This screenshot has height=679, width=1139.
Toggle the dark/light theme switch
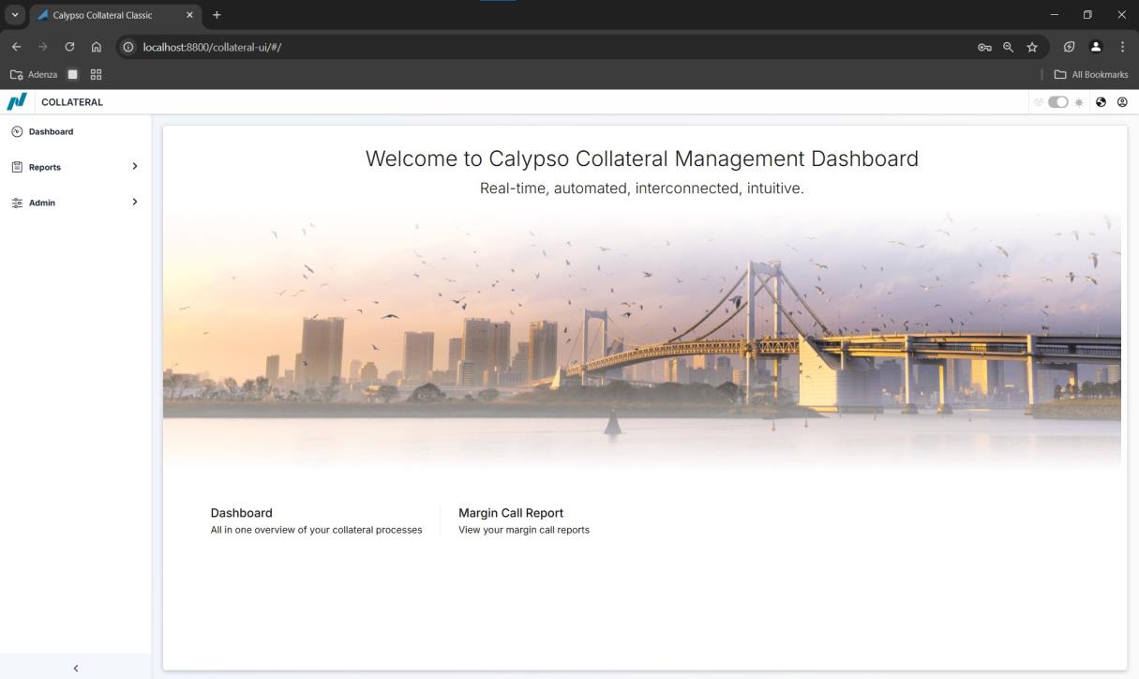(1058, 102)
